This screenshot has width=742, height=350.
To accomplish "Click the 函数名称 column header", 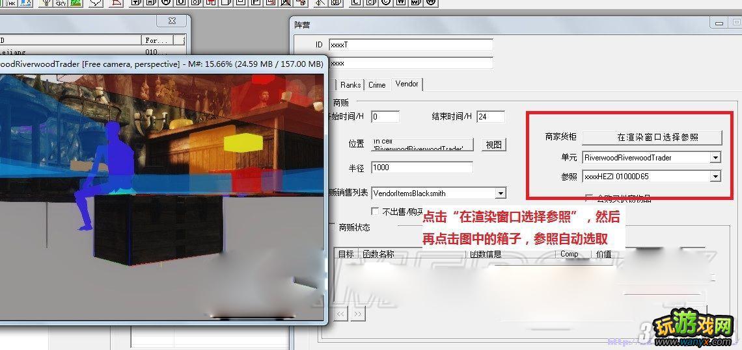I will (x=413, y=254).
